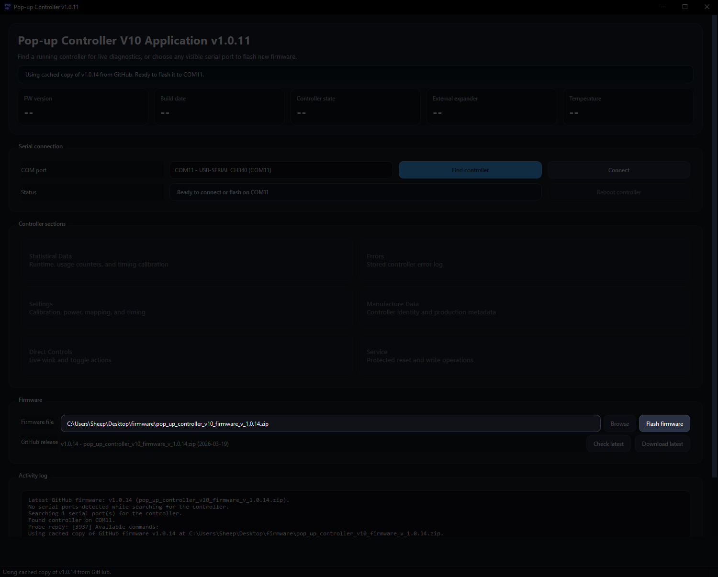The width and height of the screenshot is (718, 577).
Task: Click Browse to pick a firmware file
Action: pos(619,423)
